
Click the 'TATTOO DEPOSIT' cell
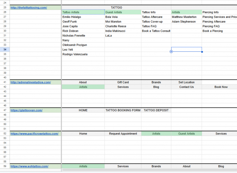coord(156,110)
